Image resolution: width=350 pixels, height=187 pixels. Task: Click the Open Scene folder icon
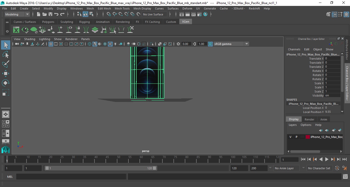point(45,14)
